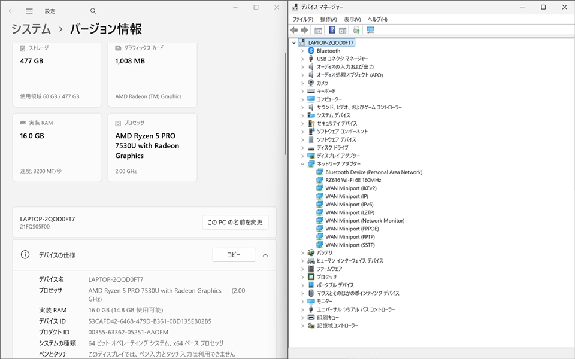The height and width of the screenshot is (359, 575).
Task: Click the show/hide console tree toolbar icon
Action: [x=318, y=30]
